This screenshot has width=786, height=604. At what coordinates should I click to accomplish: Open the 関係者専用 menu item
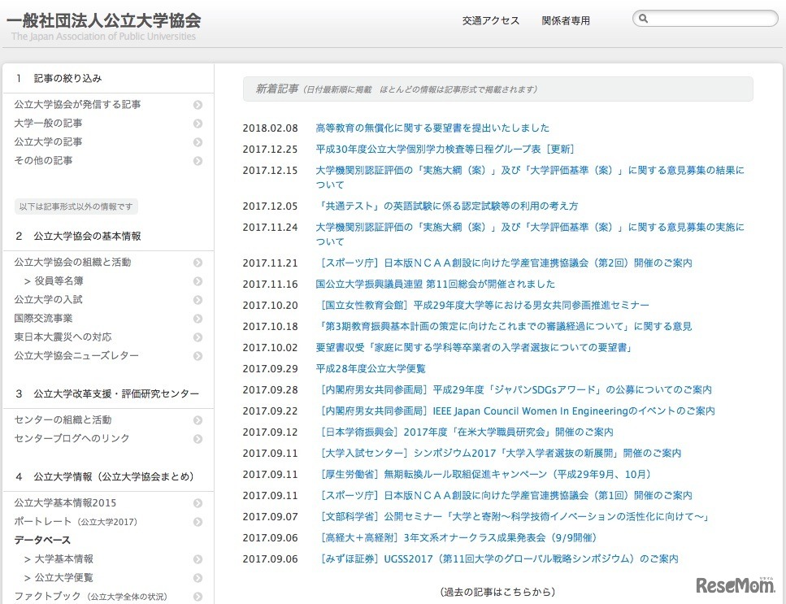565,20
